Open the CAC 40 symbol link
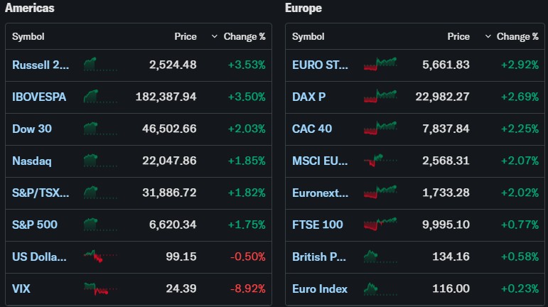 coord(312,129)
